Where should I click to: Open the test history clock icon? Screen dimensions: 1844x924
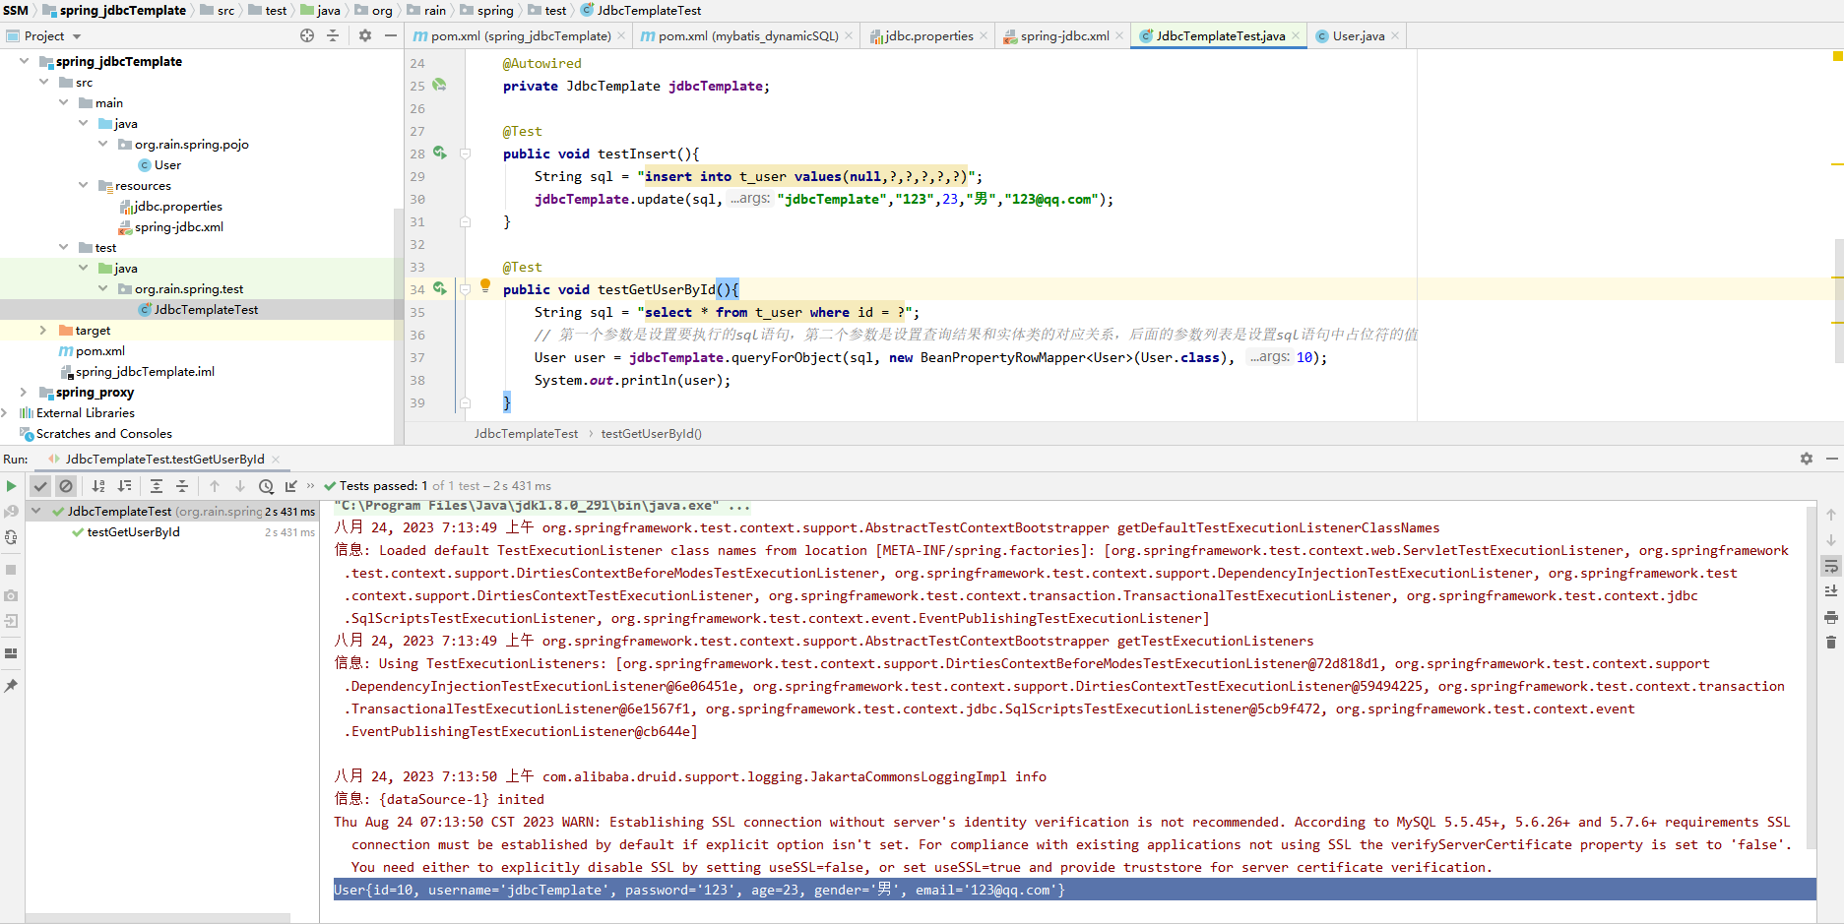(x=266, y=486)
